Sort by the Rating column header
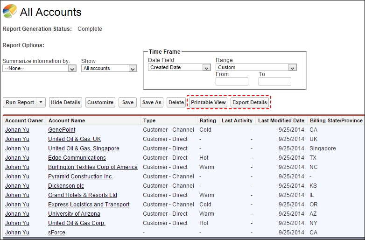This screenshot has width=365, height=240. [x=208, y=120]
